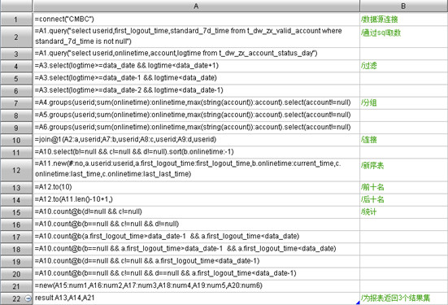Viewport: 448px width, 305px height.
Task: Click the =A12.to(10) cell
Action: tap(196, 187)
